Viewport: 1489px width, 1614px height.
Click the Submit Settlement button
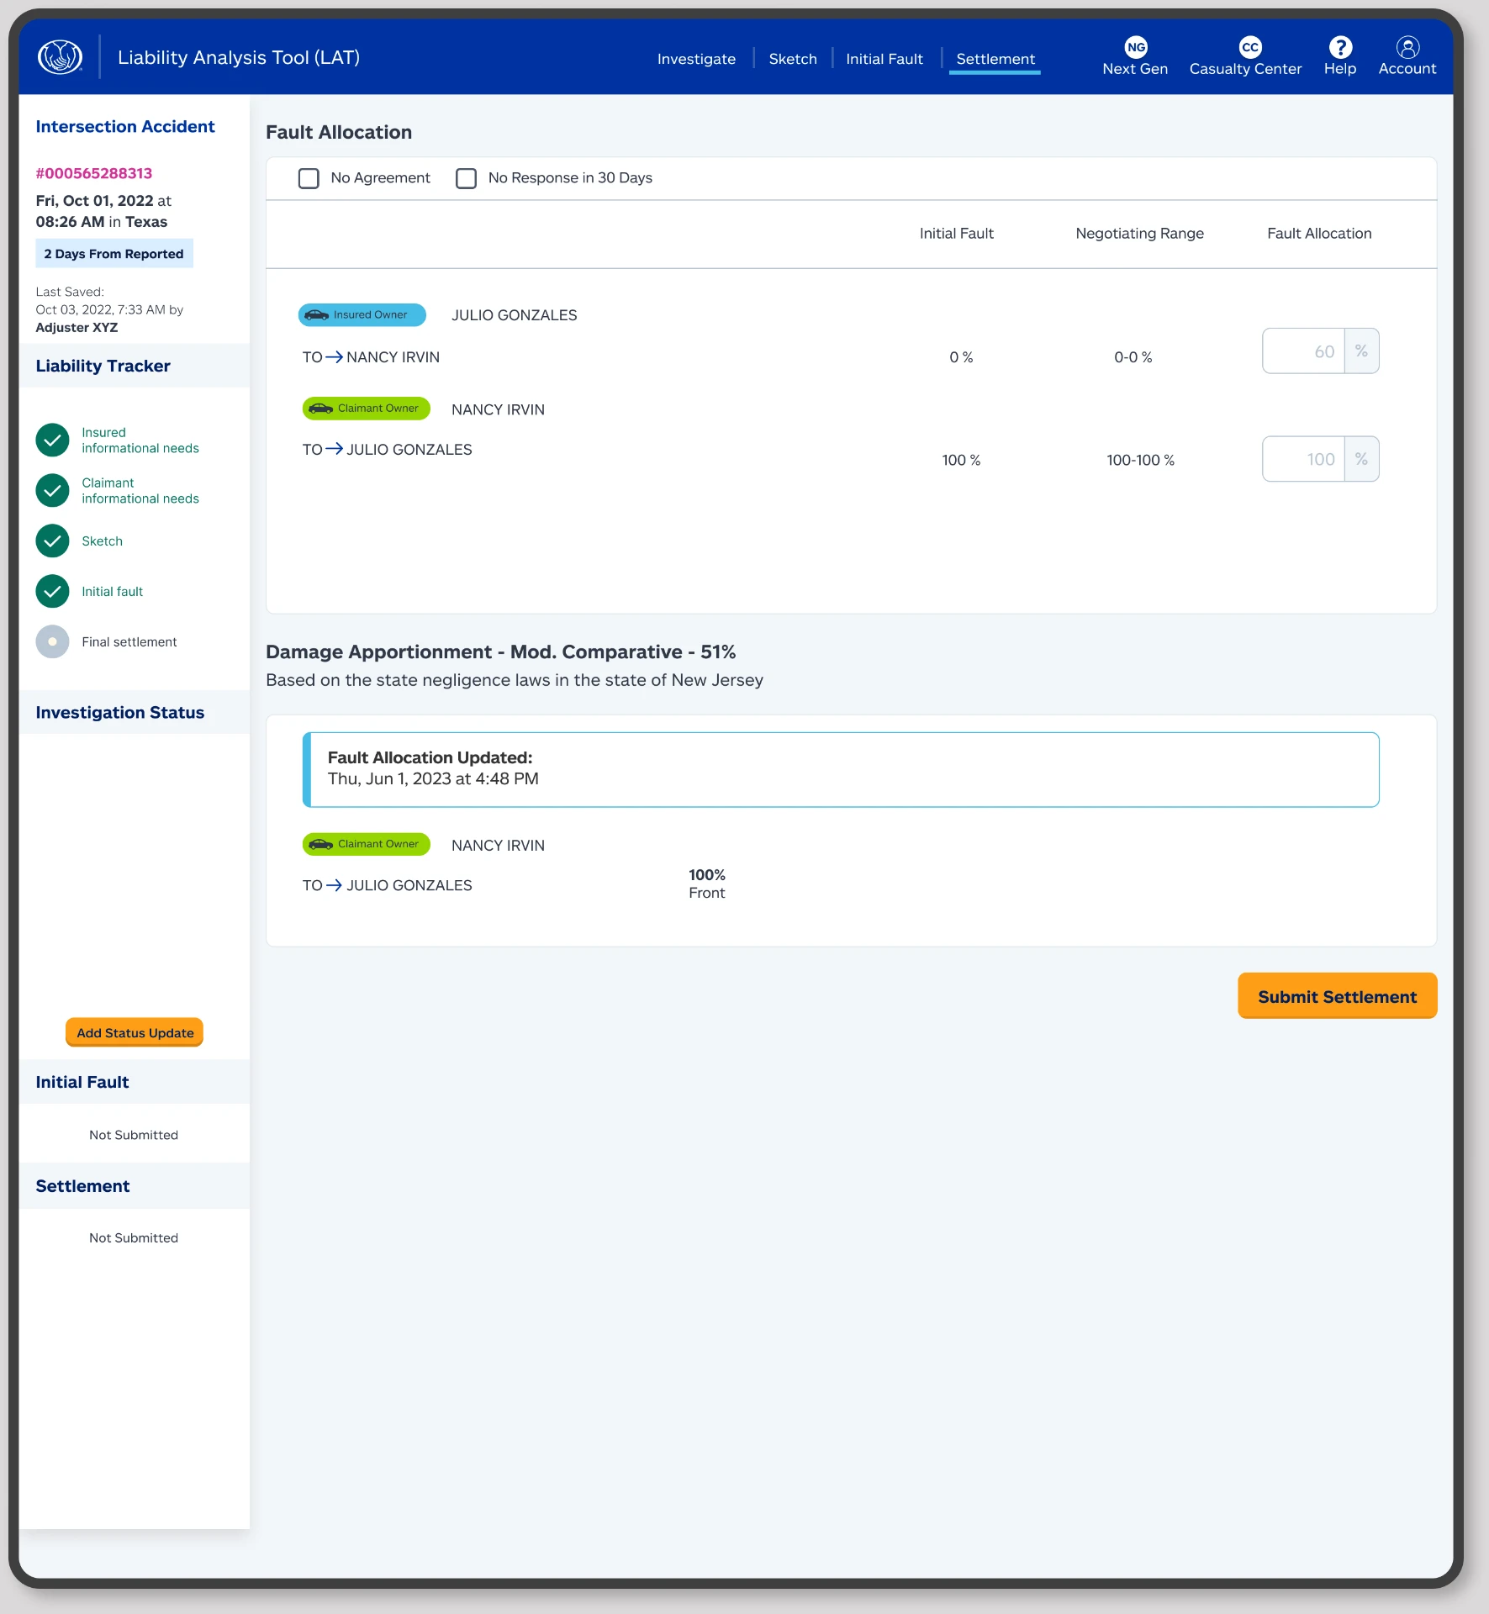coord(1337,996)
